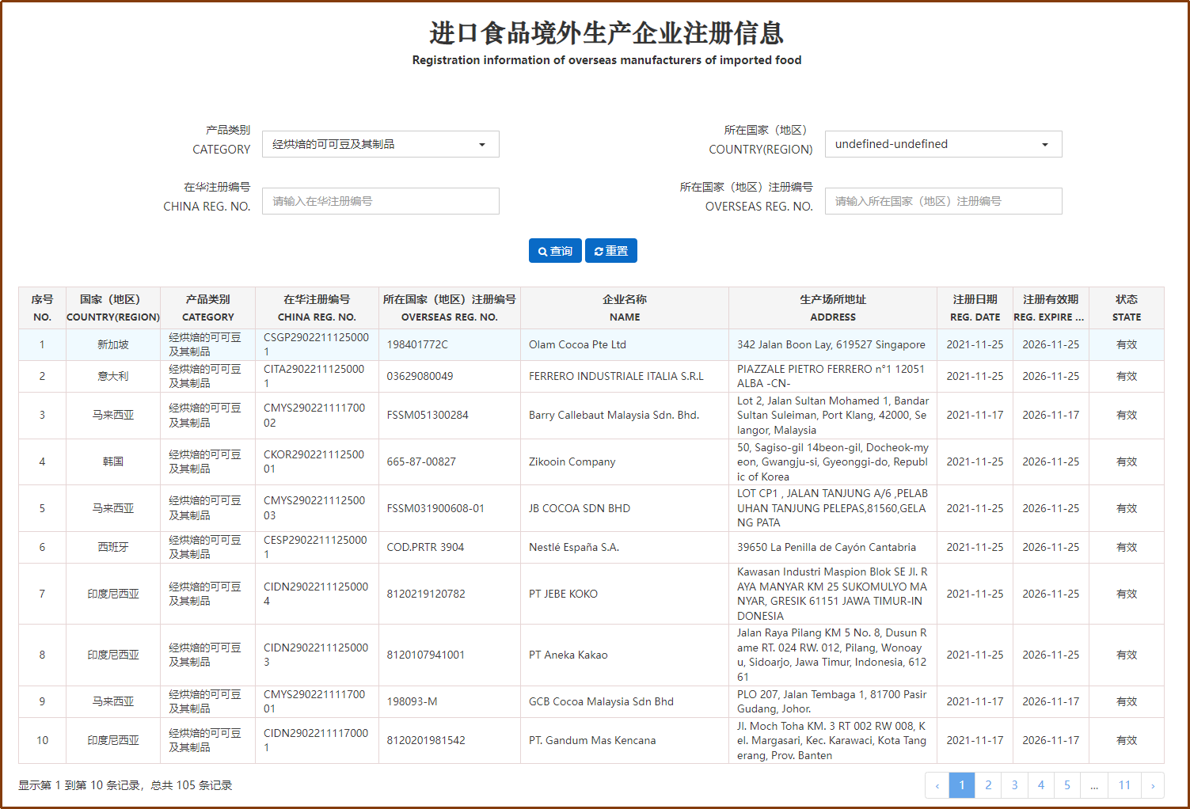
Task: Click the 状态 STATE column header
Action: click(x=1127, y=308)
